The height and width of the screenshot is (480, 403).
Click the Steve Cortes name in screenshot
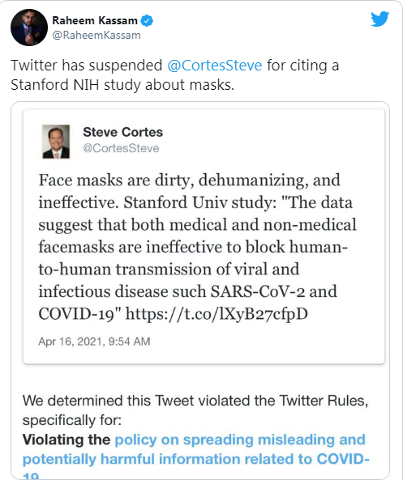click(x=122, y=132)
